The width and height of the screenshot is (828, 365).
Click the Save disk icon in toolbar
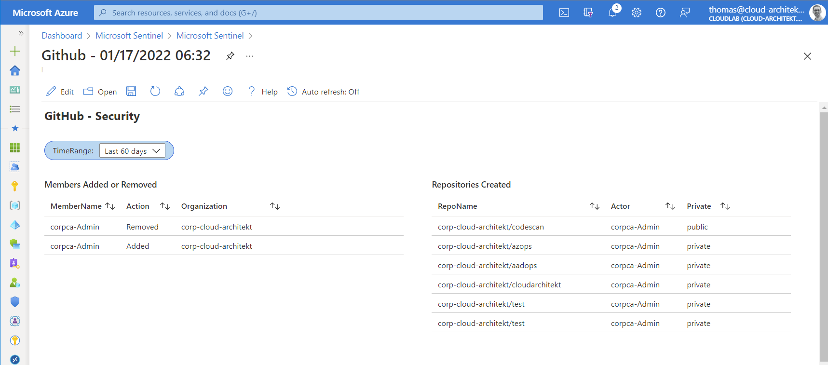[x=131, y=91]
